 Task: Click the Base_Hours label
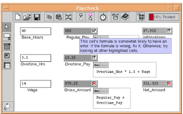coord(32,37)
